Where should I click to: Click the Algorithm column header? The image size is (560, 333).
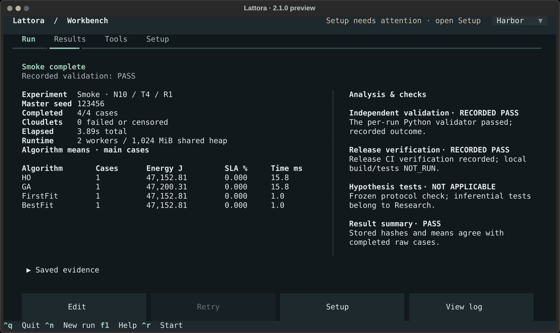[x=42, y=168]
